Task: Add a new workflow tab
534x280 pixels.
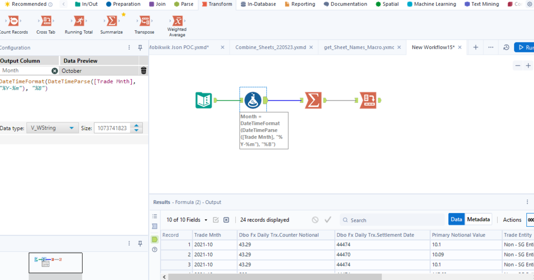Action: tap(476, 47)
